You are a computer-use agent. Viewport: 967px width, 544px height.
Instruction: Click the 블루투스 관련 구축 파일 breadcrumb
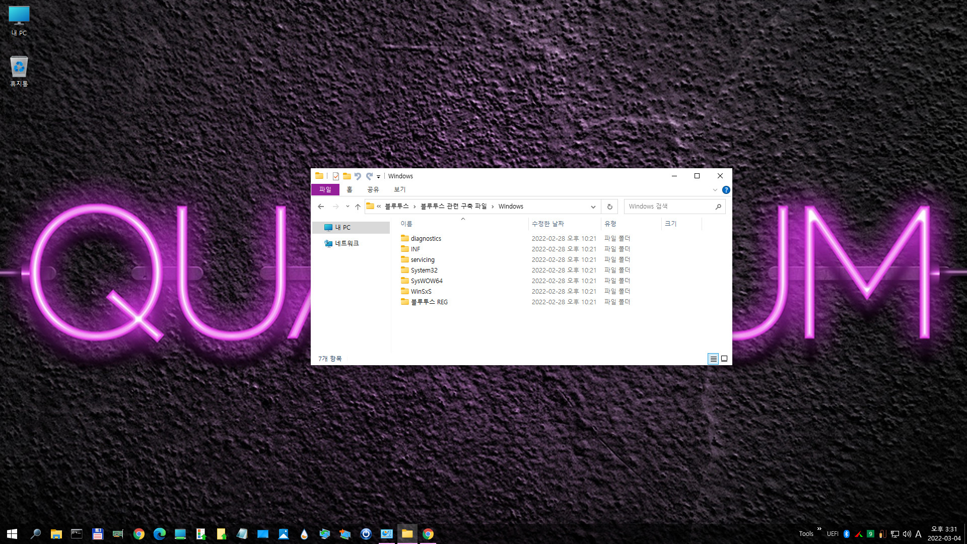click(453, 207)
